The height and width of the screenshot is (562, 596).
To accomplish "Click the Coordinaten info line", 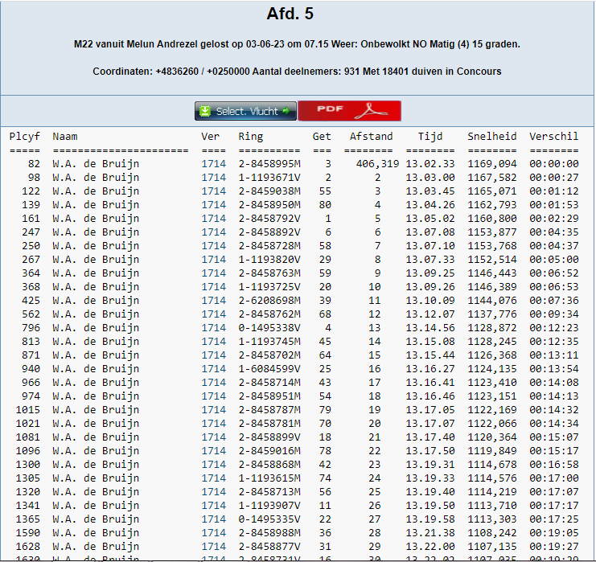I will click(297, 72).
